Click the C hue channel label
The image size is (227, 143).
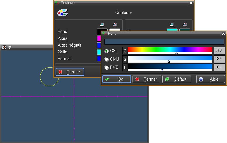coord(125,51)
